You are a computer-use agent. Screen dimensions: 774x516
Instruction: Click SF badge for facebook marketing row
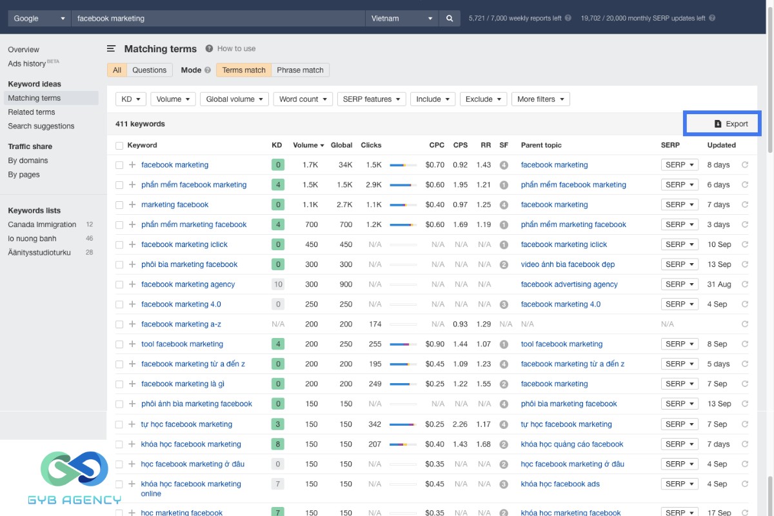click(504, 165)
